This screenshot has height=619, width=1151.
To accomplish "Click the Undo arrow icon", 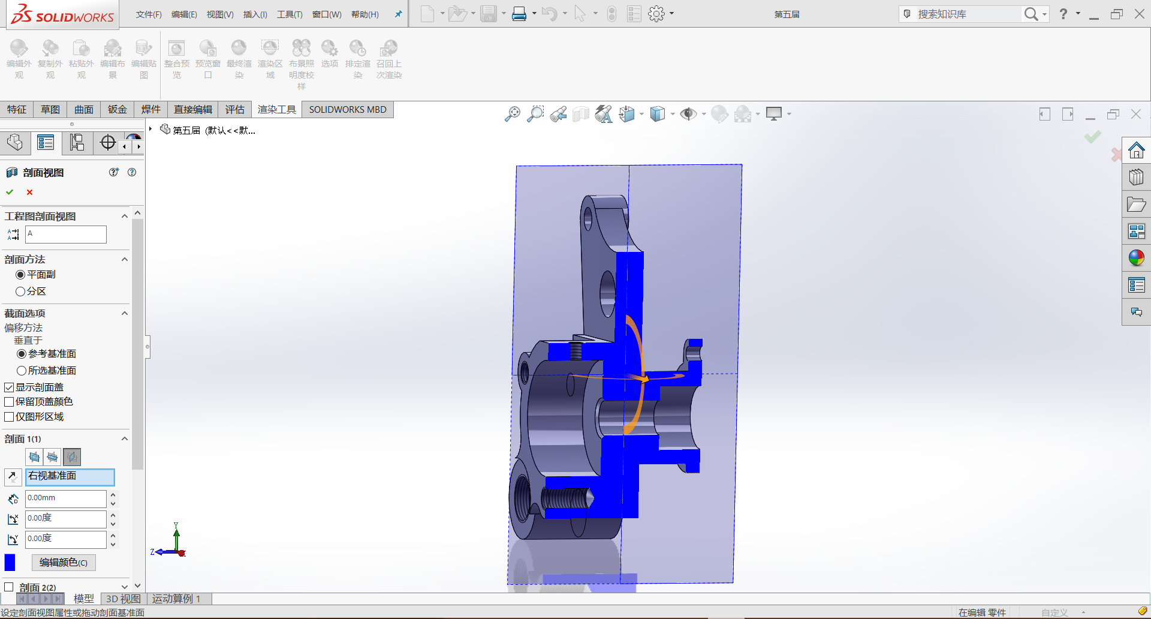I will [549, 14].
